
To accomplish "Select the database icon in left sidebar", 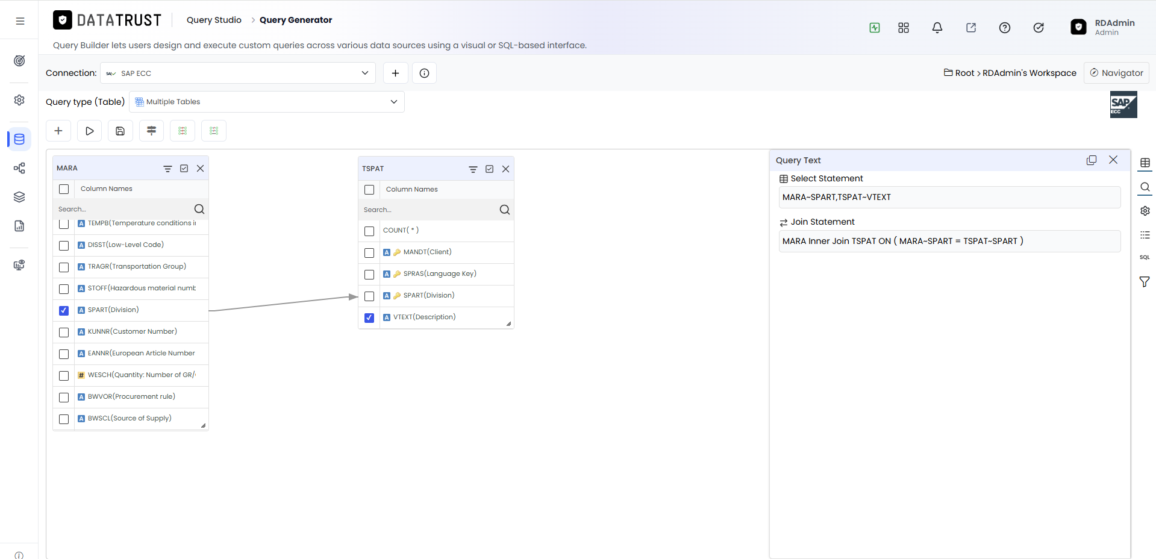I will click(x=19, y=139).
